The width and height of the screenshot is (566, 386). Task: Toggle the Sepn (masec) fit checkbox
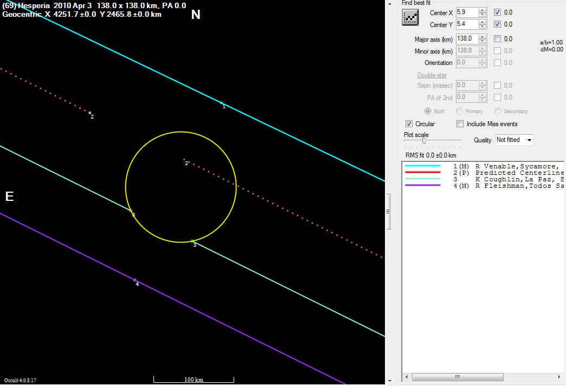tap(497, 86)
